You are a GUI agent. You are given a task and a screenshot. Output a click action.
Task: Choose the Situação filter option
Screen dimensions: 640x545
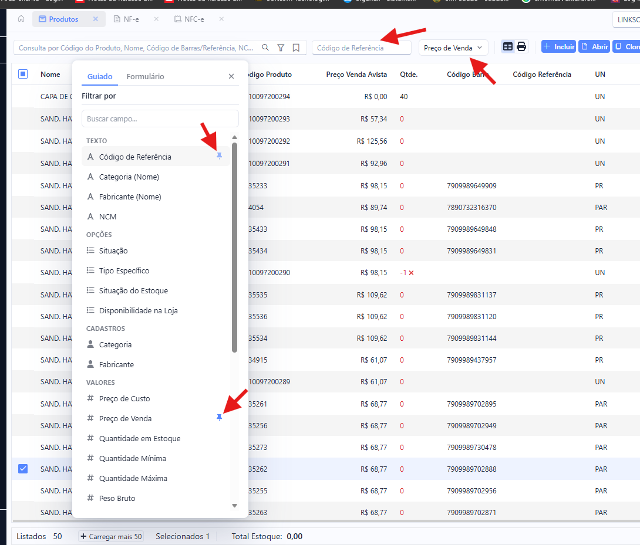(x=155, y=251)
